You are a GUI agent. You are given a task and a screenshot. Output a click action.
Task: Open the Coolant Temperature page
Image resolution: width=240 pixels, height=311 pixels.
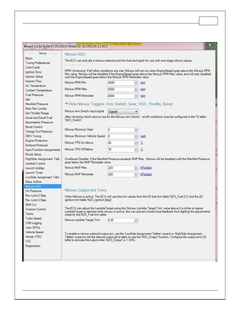pos(38,90)
